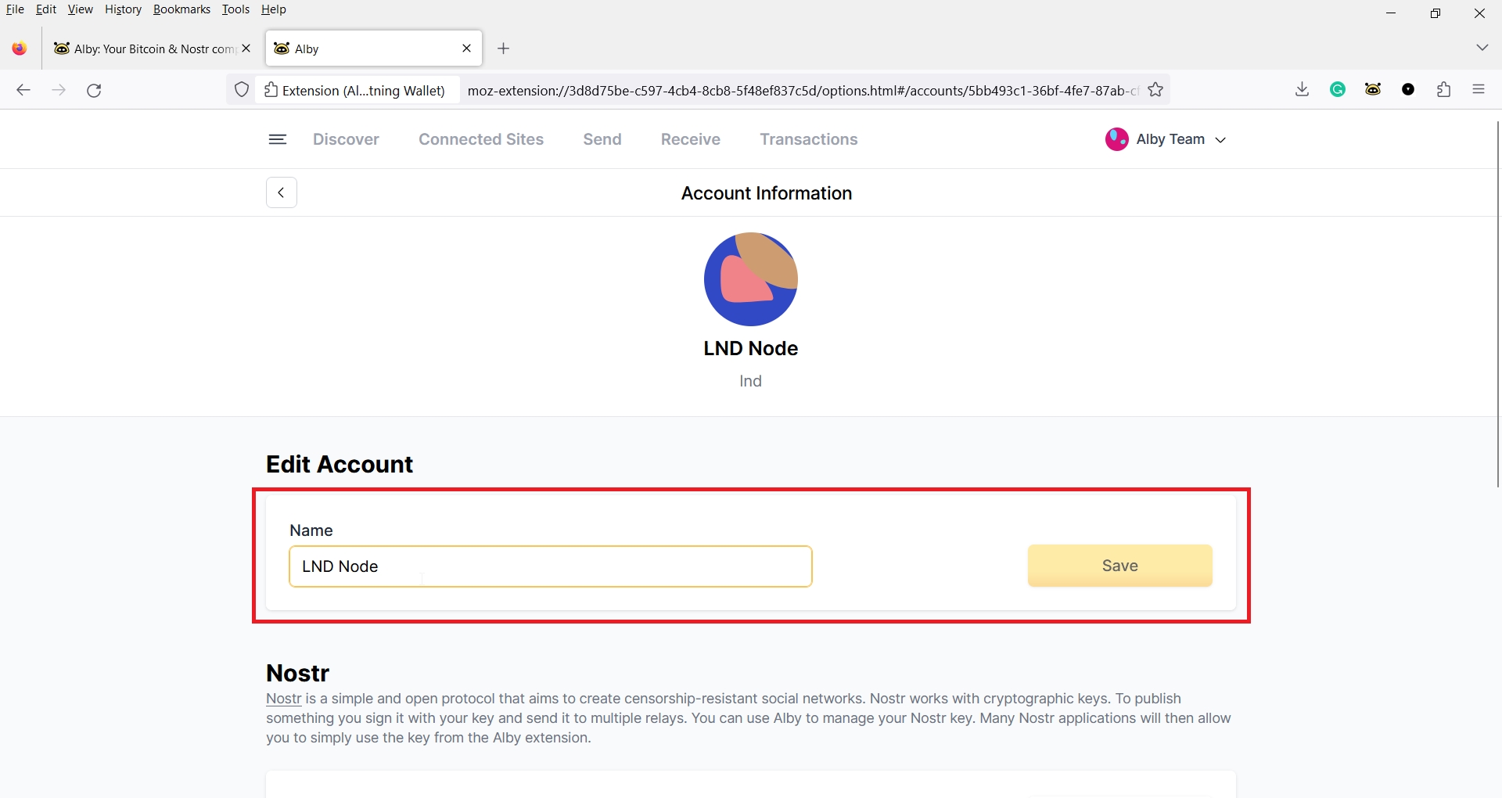1502x798 pixels.
Task: Open the Grammarly extension icon
Action: (1338, 90)
